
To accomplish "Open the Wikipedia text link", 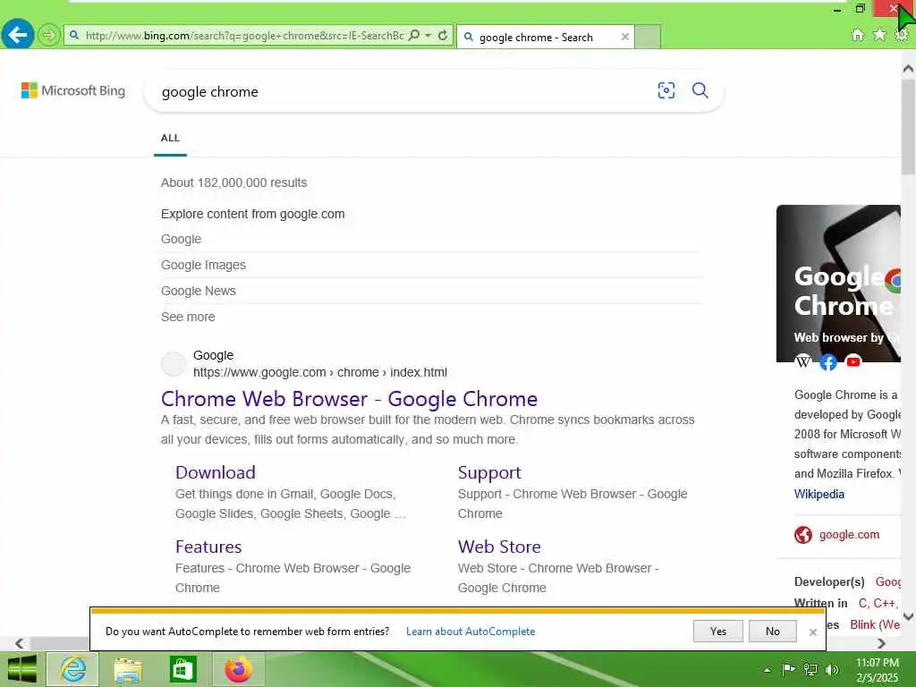I will [819, 494].
